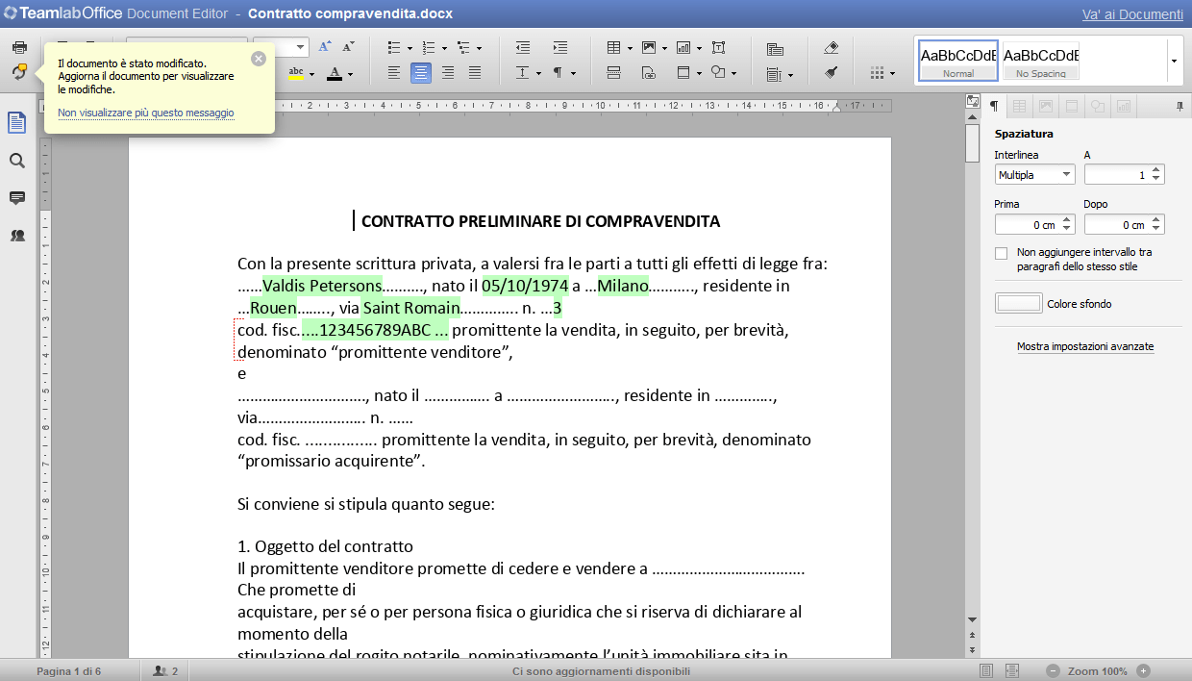Copy style with the paintbrush icon

coord(832,72)
